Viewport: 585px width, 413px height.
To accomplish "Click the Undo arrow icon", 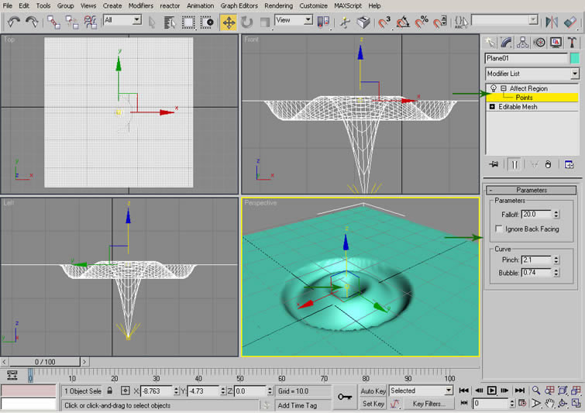I will (x=13, y=22).
